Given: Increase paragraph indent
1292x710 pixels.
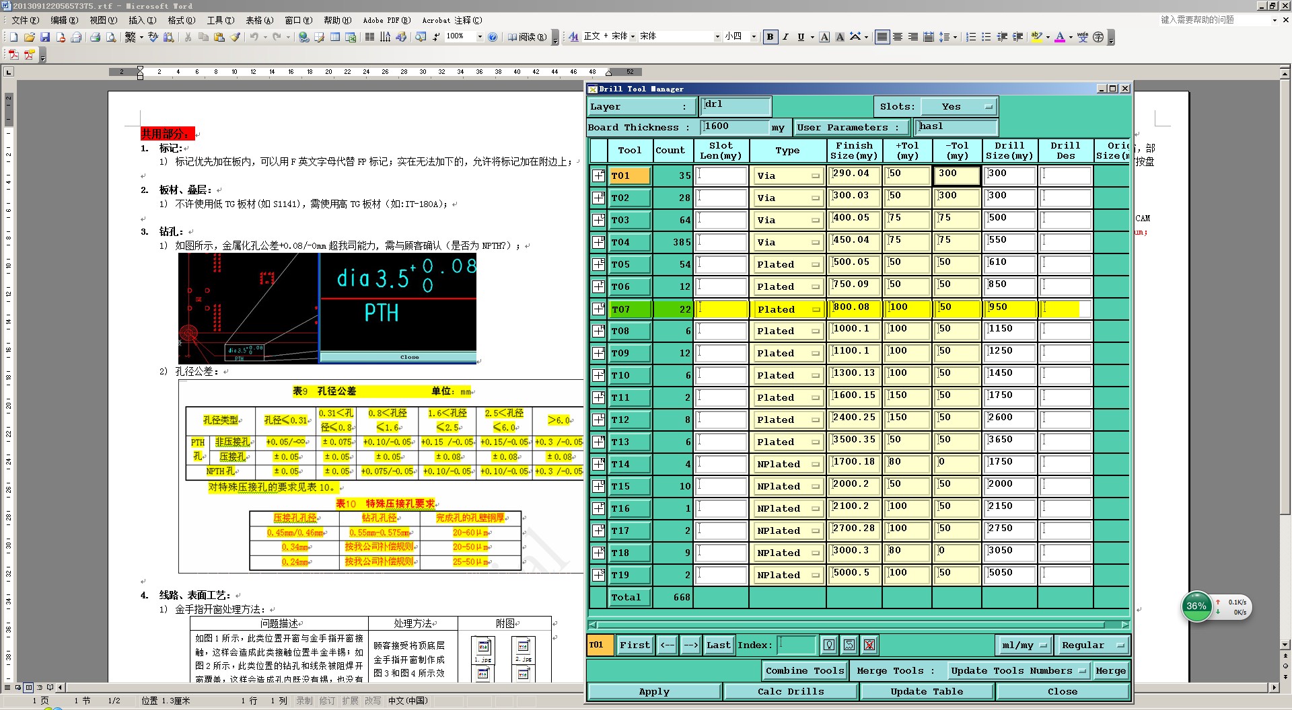Looking at the screenshot, I should coord(1017,37).
